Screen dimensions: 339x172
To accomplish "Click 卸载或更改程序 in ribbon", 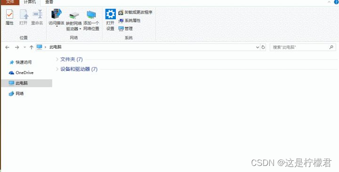I will click(x=136, y=13).
